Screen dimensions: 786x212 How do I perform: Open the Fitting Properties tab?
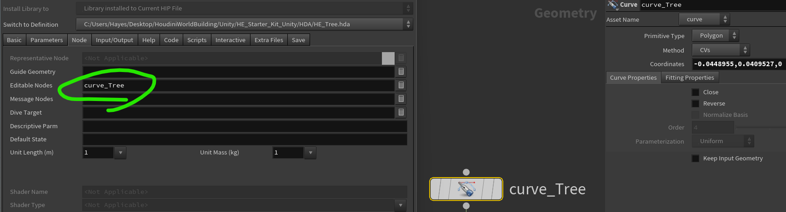tap(690, 77)
